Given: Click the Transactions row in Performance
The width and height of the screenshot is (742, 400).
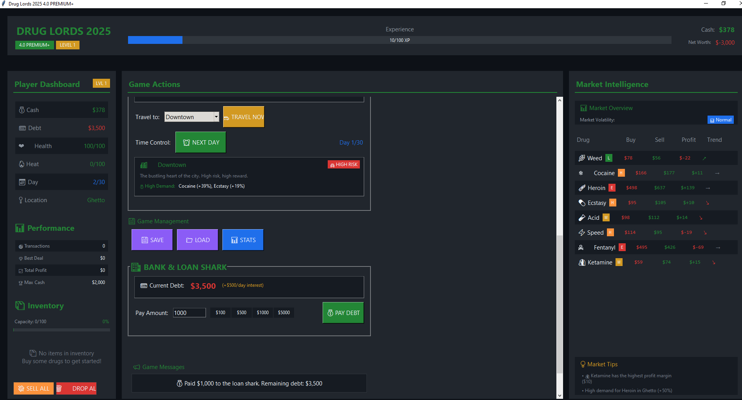Looking at the screenshot, I should click(61, 246).
